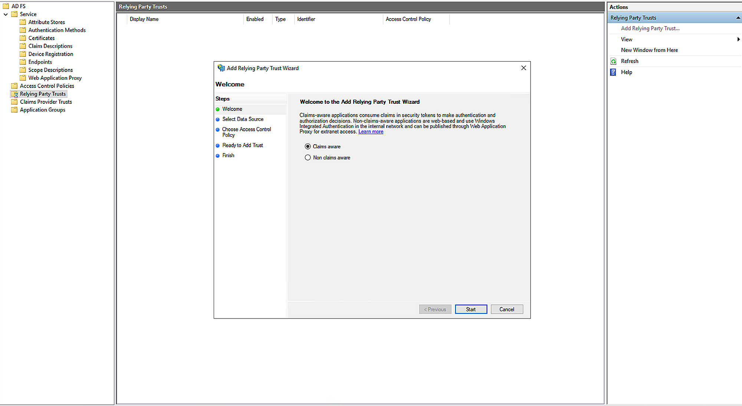
Task: Collapse the Relying Party Trusts actions section
Action: 738,18
